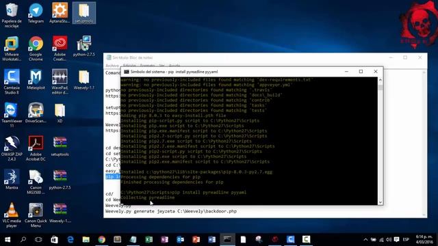Open the command prompt window system icon

pyautogui.click(x=126, y=72)
